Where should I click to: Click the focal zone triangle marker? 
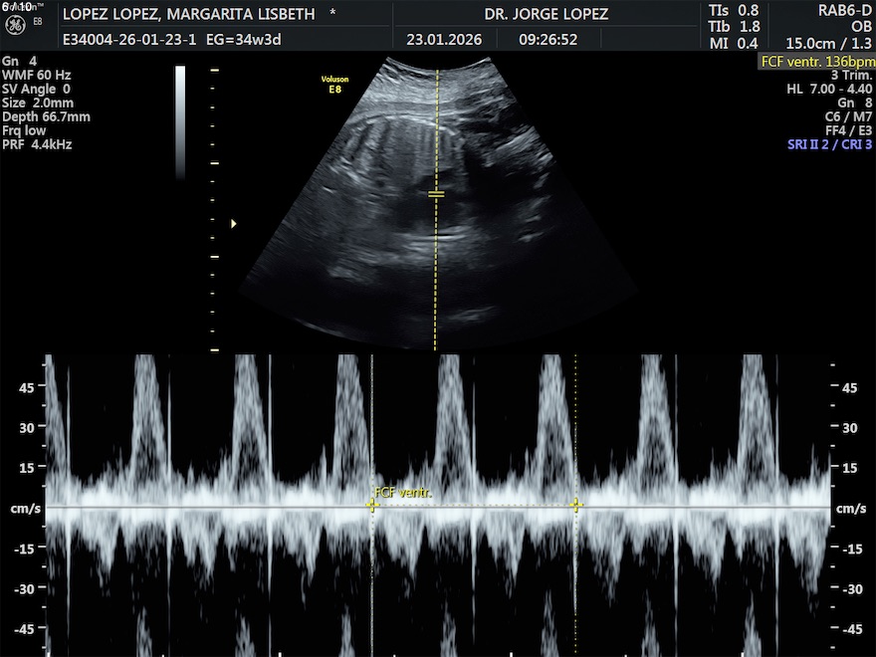tap(234, 224)
